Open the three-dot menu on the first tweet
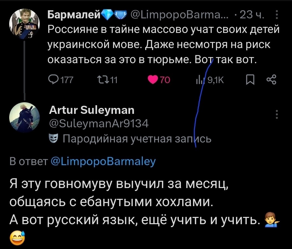The height and width of the screenshot is (249, 292). [x=276, y=15]
